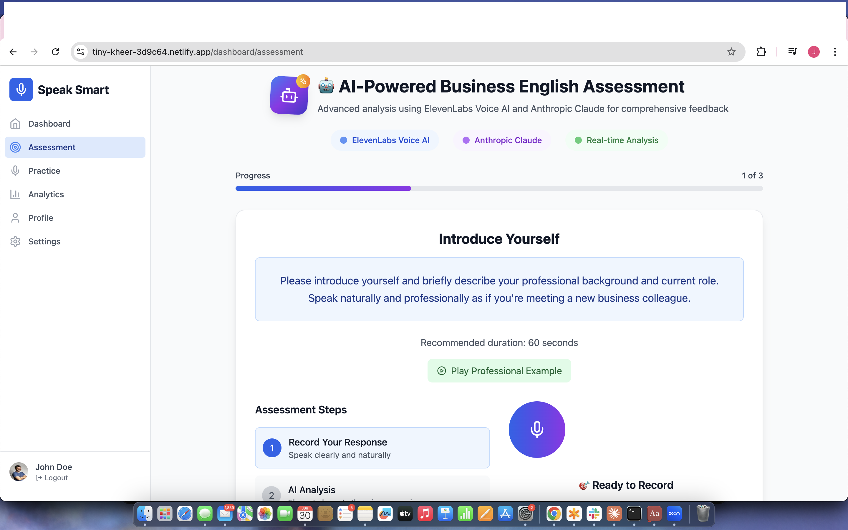848x530 pixels.
Task: Open Settings from the sidebar
Action: coord(44,241)
